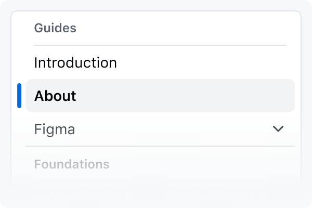Click the bold About label text
This screenshot has width=312, height=208.
tap(55, 96)
